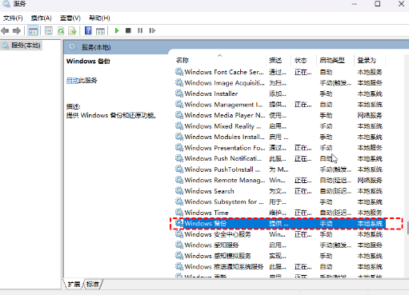
Task: Open the 查看(V) menu
Action: point(70,18)
